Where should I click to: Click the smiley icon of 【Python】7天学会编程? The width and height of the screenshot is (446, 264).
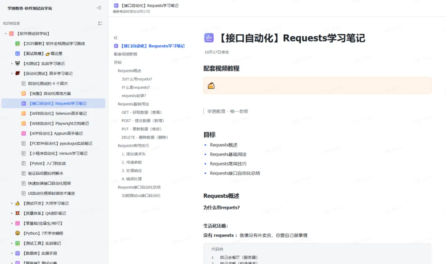coord(17,233)
